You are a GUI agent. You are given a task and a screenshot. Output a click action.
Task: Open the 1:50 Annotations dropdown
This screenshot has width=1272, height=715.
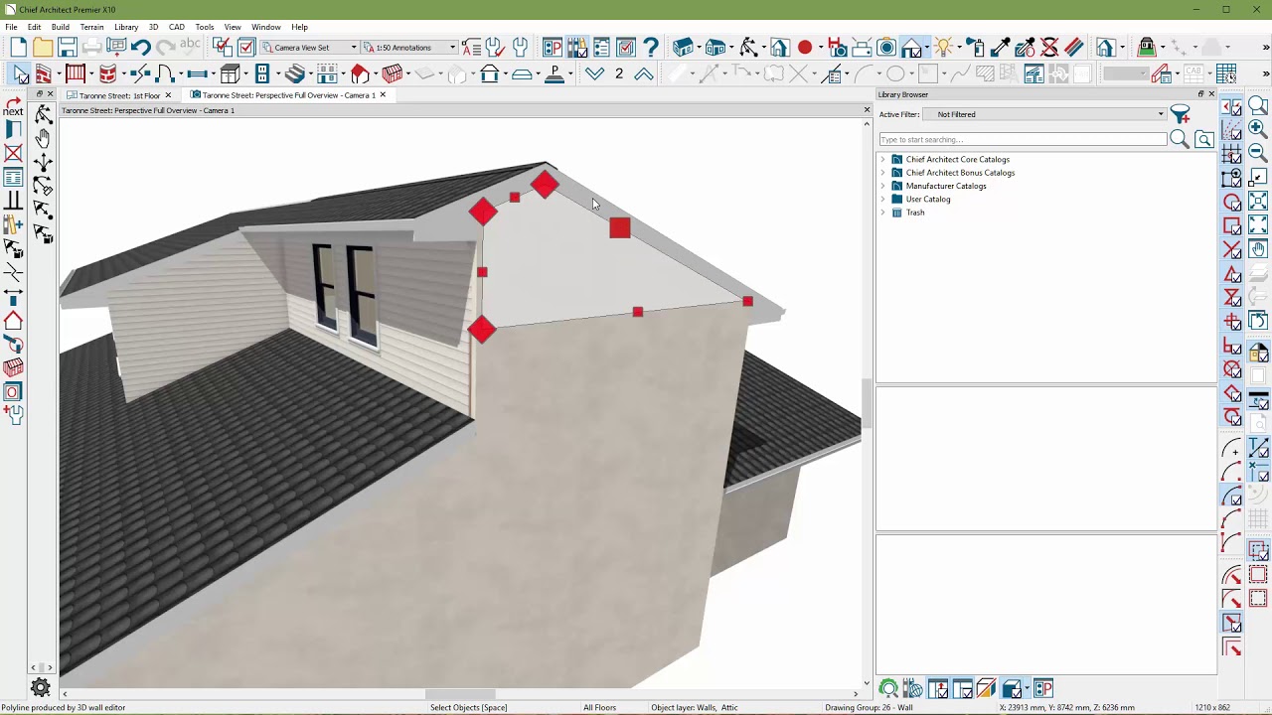pyautogui.click(x=409, y=48)
